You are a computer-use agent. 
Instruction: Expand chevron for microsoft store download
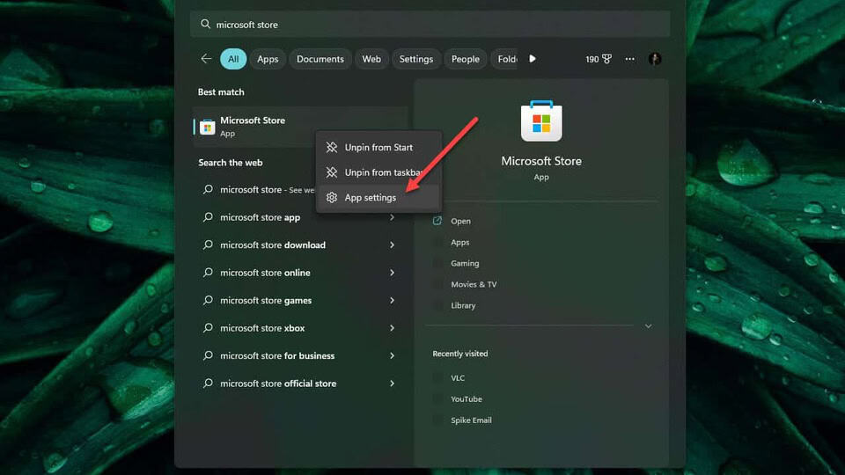tap(392, 245)
